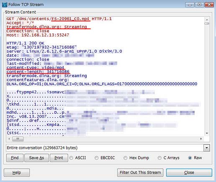Click the Host: 192.168.12.13:55247 line
Screen dimensions: 216x182
pyautogui.click(x=38, y=35)
